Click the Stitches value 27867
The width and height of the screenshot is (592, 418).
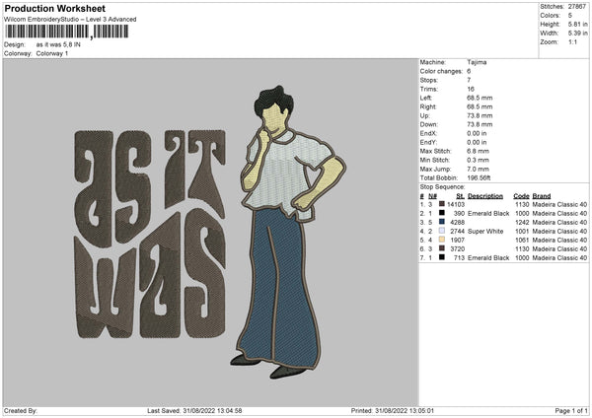[577, 7]
